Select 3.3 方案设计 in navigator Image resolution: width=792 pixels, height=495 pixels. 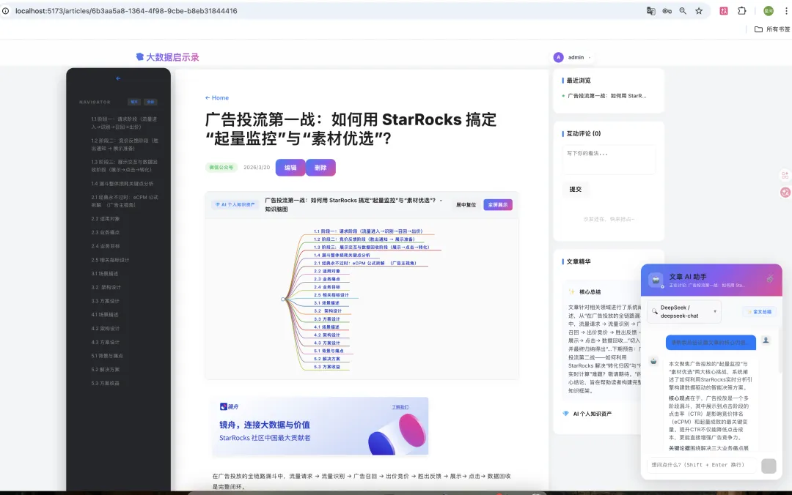pyautogui.click(x=106, y=301)
